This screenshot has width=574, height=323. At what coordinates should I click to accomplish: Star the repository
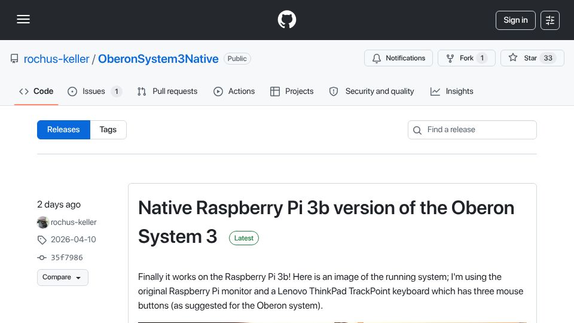tap(532, 58)
